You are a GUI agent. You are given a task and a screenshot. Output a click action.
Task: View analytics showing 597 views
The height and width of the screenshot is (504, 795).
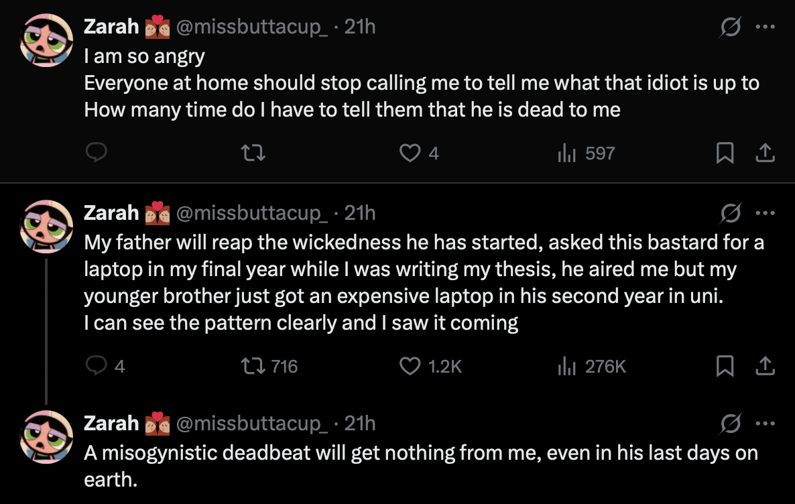tap(585, 153)
